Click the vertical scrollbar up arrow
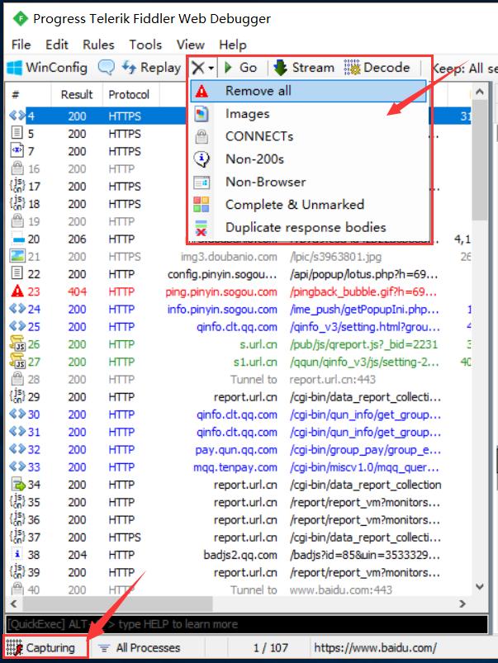This screenshot has height=663, width=498. [x=480, y=91]
